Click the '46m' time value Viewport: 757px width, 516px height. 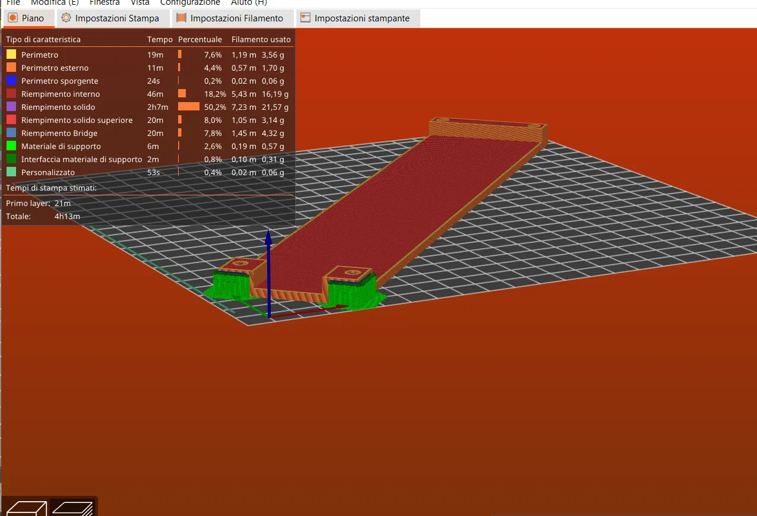(155, 94)
